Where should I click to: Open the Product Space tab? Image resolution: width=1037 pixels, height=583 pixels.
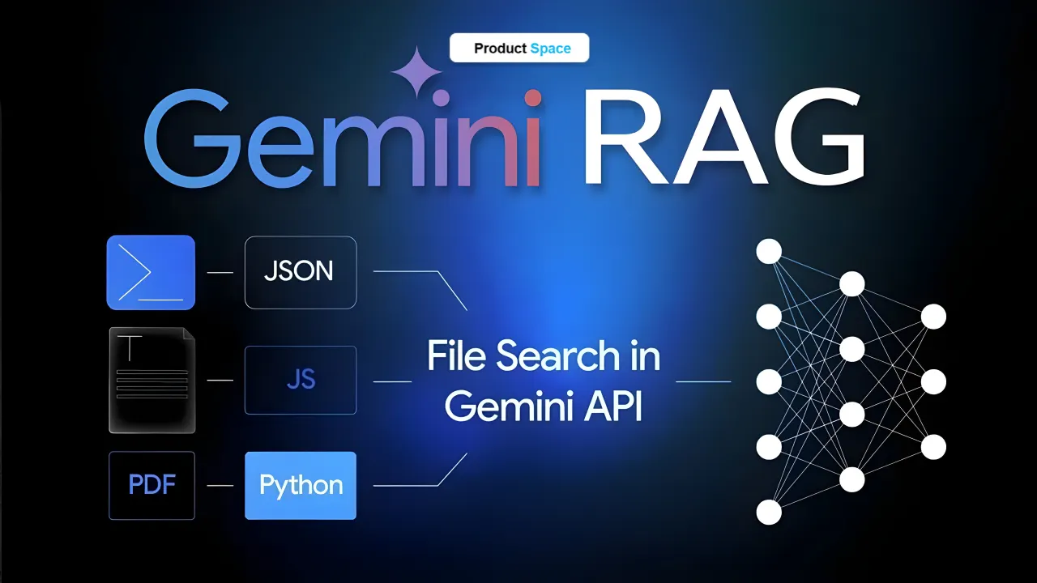518,48
